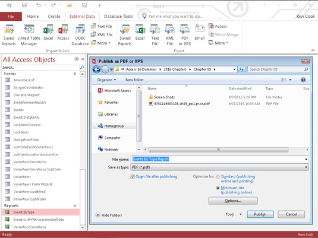Open Saved Exports
Viewport: 318px width, 238px height.
(x=125, y=35)
